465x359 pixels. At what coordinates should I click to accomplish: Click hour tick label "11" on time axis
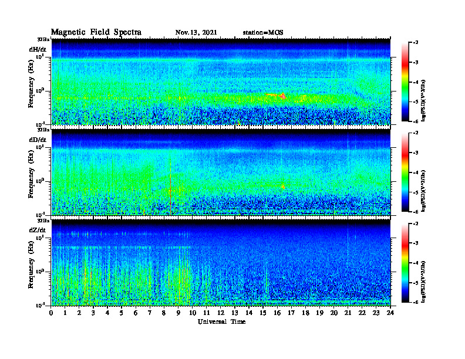[x=207, y=313]
